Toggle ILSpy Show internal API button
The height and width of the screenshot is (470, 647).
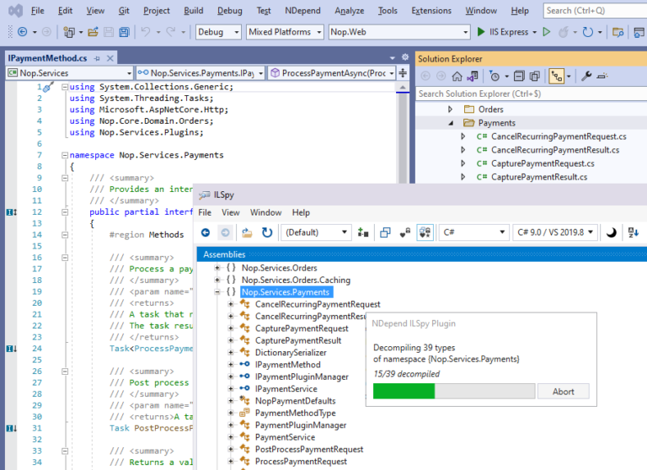click(x=405, y=232)
